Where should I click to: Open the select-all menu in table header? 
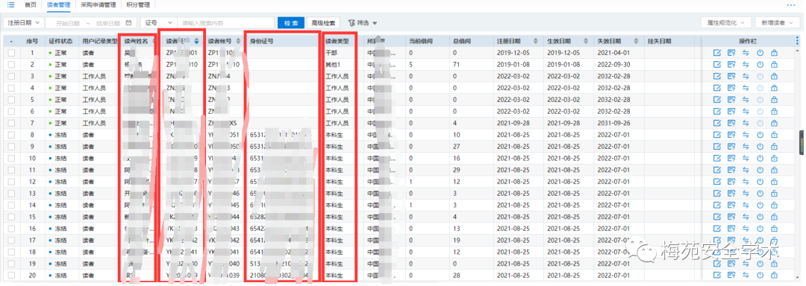pos(11,41)
